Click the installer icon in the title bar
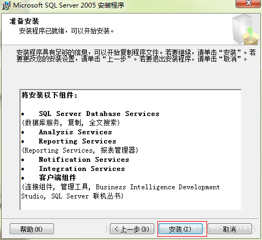The image size is (262, 240). (x=6, y=5)
